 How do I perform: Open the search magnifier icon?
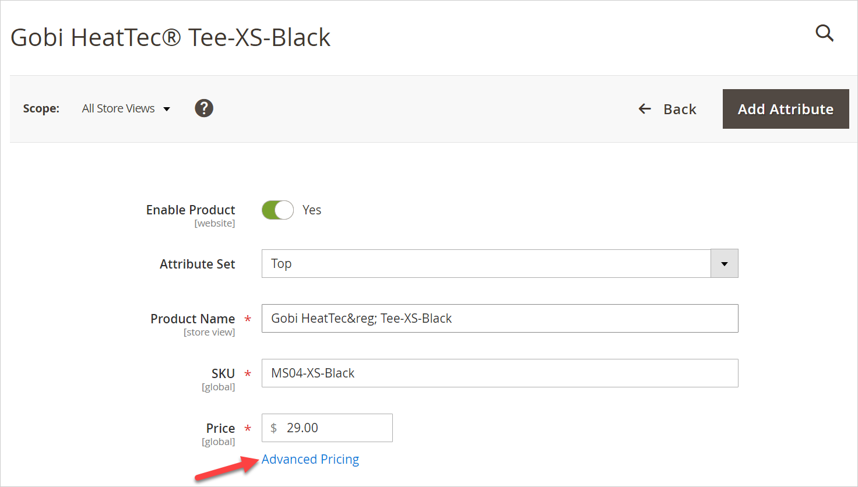click(x=824, y=33)
